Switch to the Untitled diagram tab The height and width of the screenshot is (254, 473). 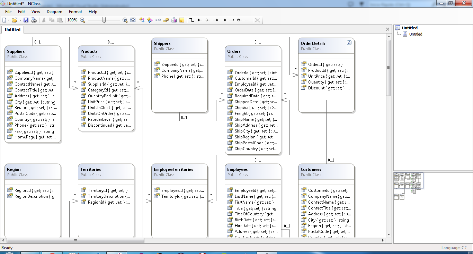tap(12, 30)
